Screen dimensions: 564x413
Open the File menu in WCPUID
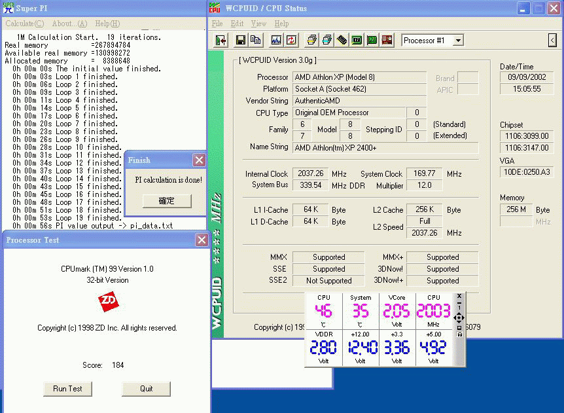217,24
